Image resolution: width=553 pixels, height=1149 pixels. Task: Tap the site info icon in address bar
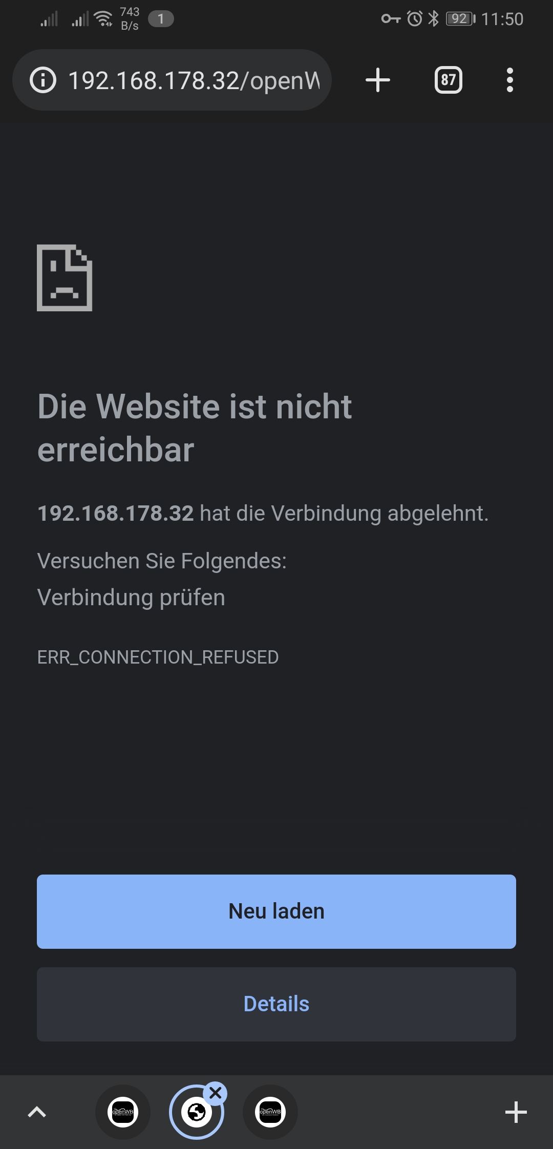click(43, 80)
